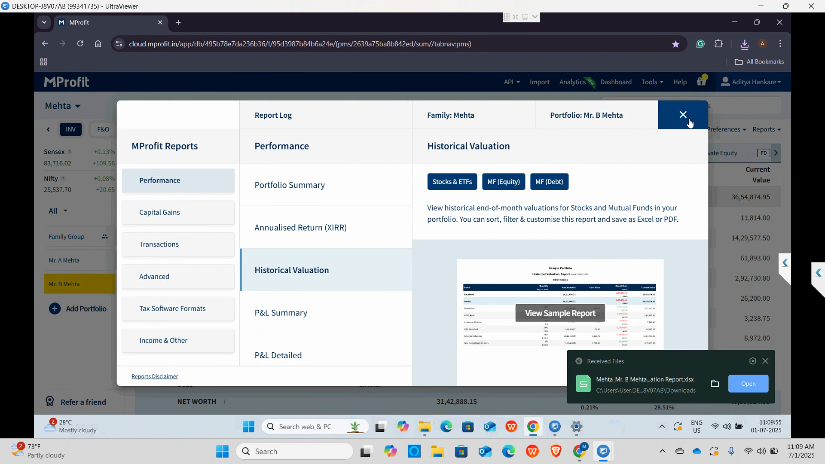Open the Transactions report category
The height and width of the screenshot is (464, 825).
(178, 244)
